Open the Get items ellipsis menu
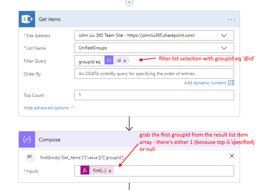261x190 pixels. 231,19
